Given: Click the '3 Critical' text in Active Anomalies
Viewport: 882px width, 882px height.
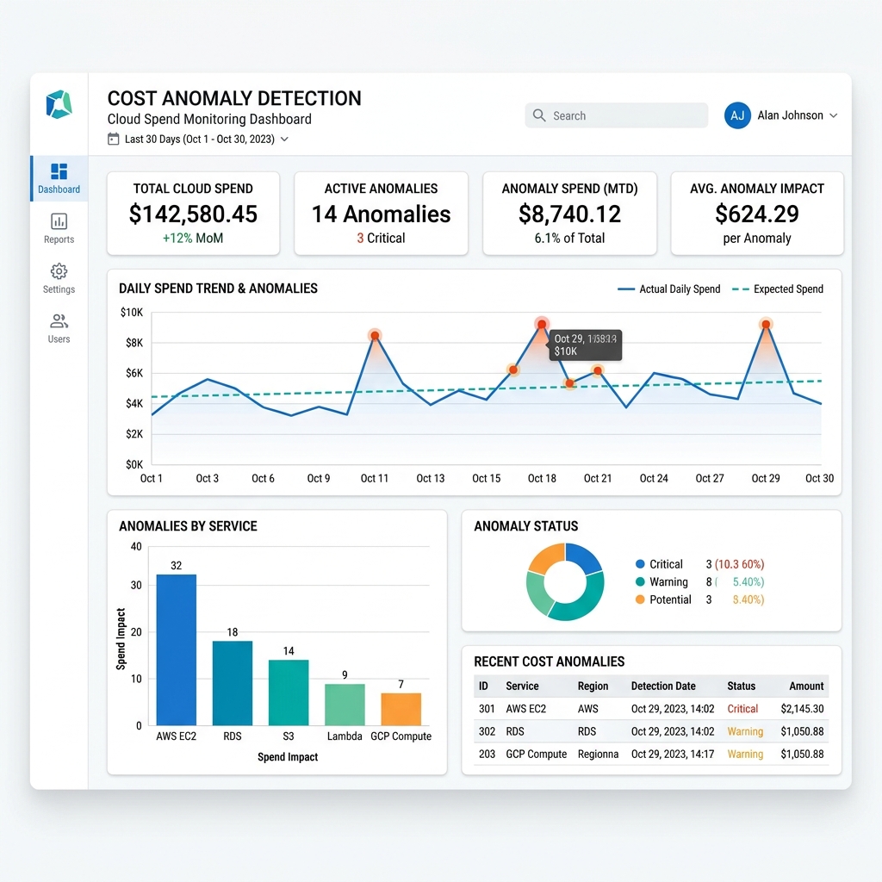Looking at the screenshot, I should [381, 238].
